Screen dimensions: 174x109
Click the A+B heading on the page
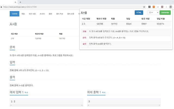(x=13, y=24)
